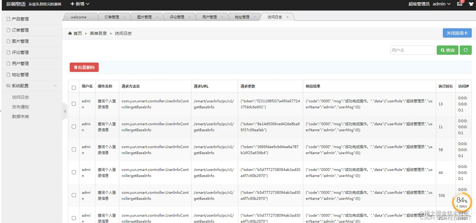This screenshot has height=223, width=476.
Task: Switch to the welcome tab
Action: (x=79, y=17)
